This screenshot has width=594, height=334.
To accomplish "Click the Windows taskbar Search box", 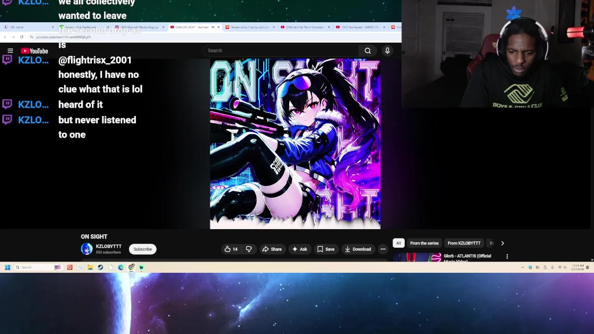I will (39, 267).
